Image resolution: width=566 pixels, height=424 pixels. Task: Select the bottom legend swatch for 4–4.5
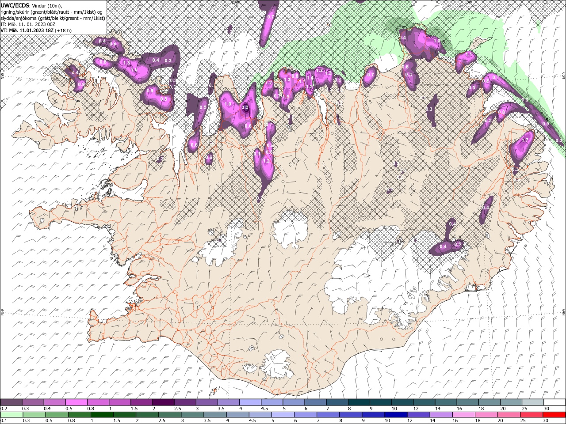point(238,415)
